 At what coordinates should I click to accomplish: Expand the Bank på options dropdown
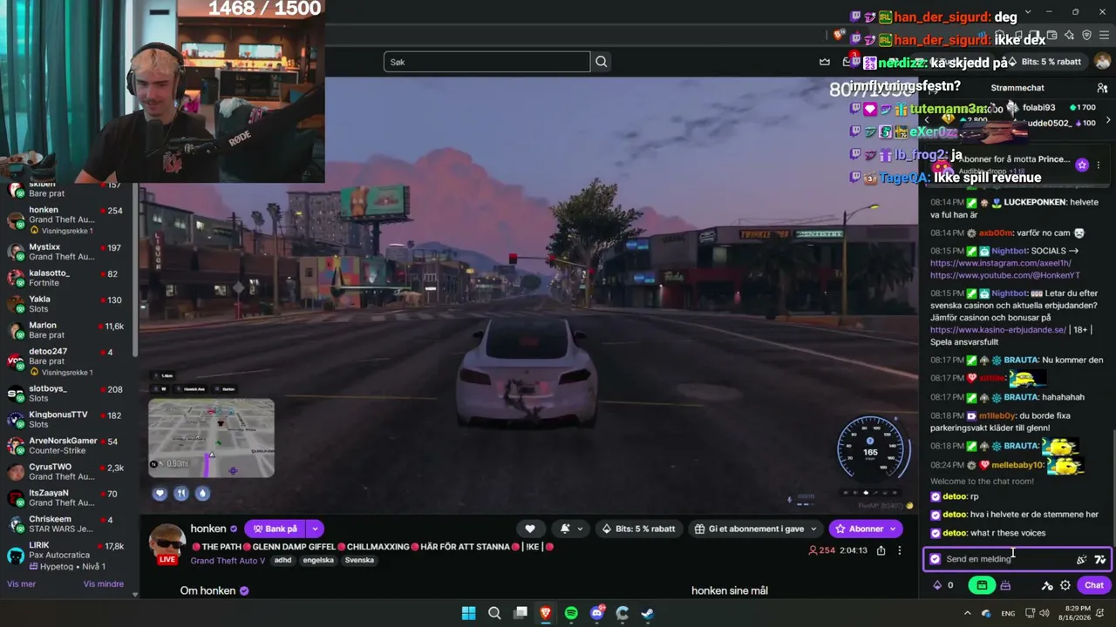(315, 529)
